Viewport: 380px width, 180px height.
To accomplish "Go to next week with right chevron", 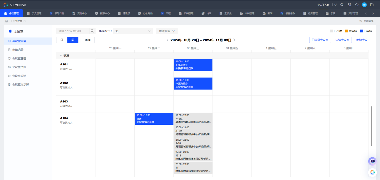I will point(234,40).
